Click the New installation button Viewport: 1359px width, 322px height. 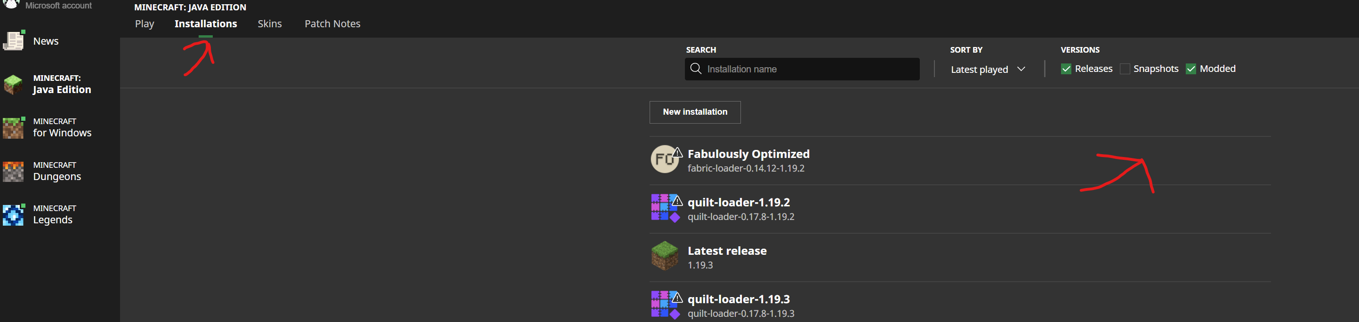pos(695,112)
